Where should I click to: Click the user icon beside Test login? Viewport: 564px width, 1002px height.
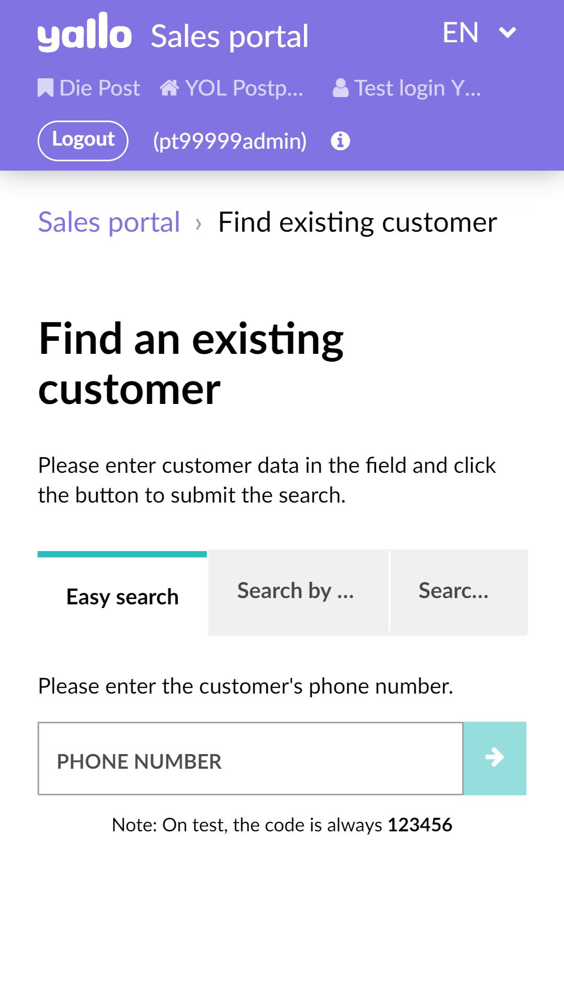340,88
